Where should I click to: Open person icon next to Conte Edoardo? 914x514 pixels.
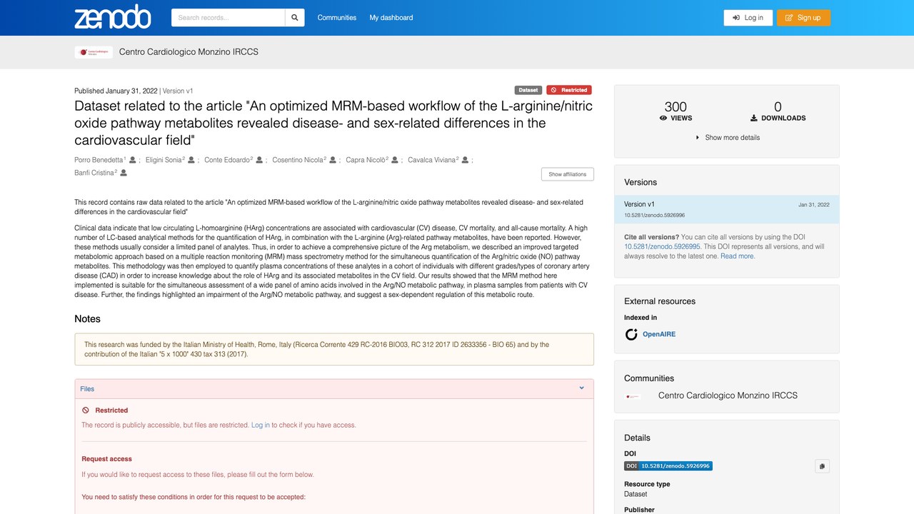click(259, 160)
